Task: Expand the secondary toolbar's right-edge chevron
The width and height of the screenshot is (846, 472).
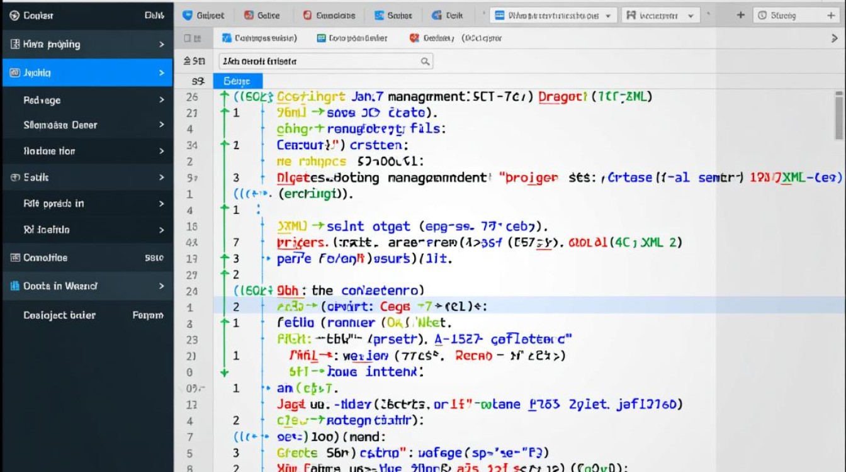Action: point(835,38)
